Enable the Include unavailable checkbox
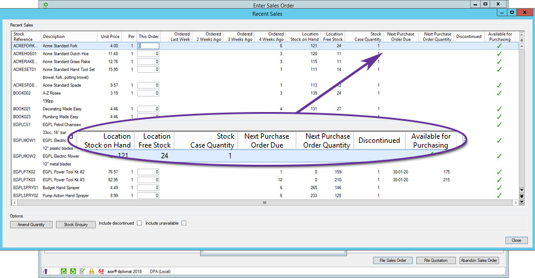 pos(184,223)
